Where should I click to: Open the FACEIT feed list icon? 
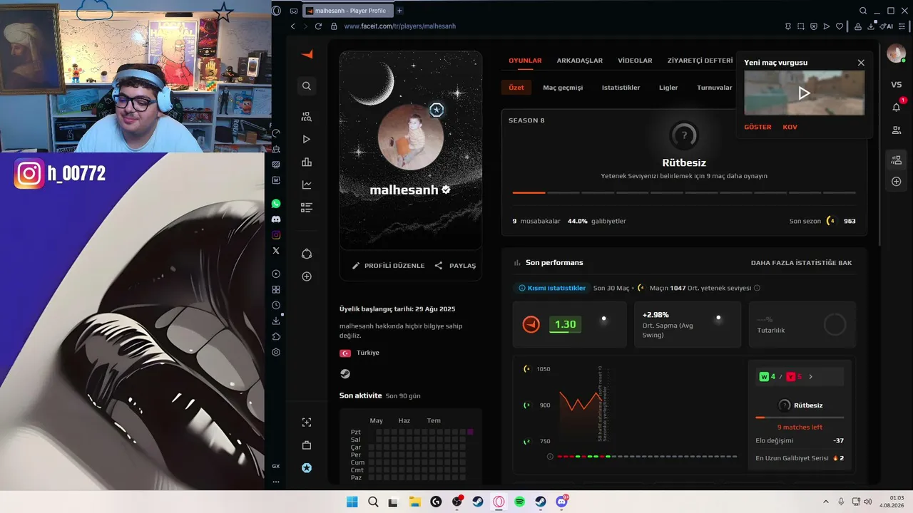pos(307,208)
